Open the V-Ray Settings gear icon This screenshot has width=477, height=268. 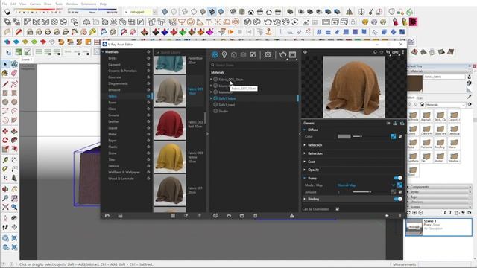[x=268, y=54]
